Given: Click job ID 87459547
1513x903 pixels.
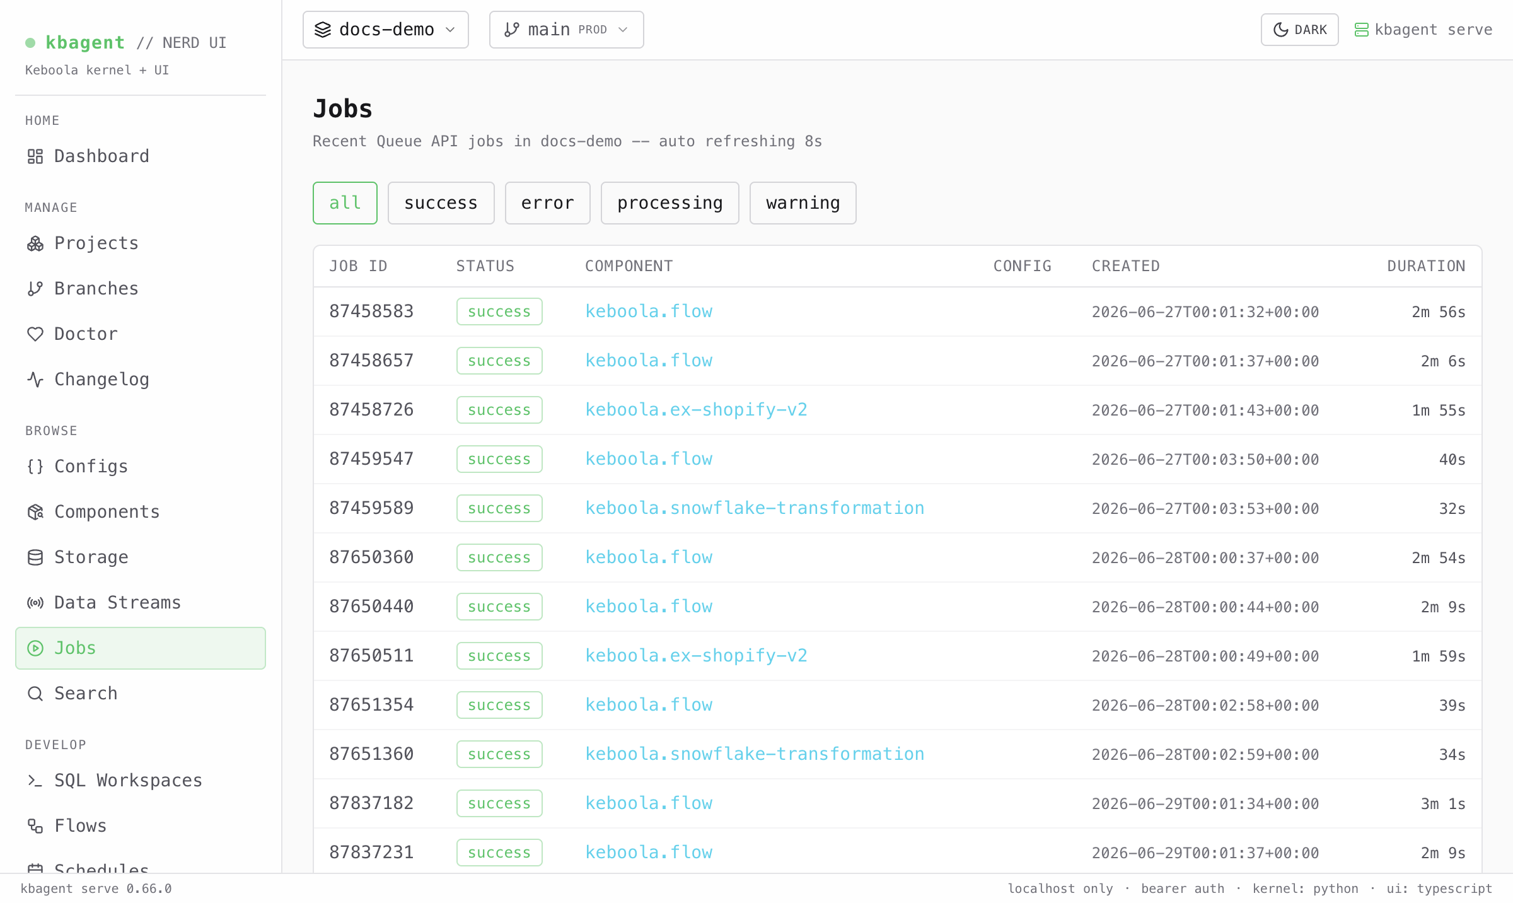Looking at the screenshot, I should click(371, 459).
